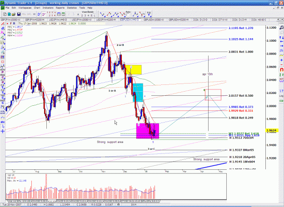Select the two-point swing up tool
The height and width of the screenshot is (207, 284).
click(x=109, y=14)
